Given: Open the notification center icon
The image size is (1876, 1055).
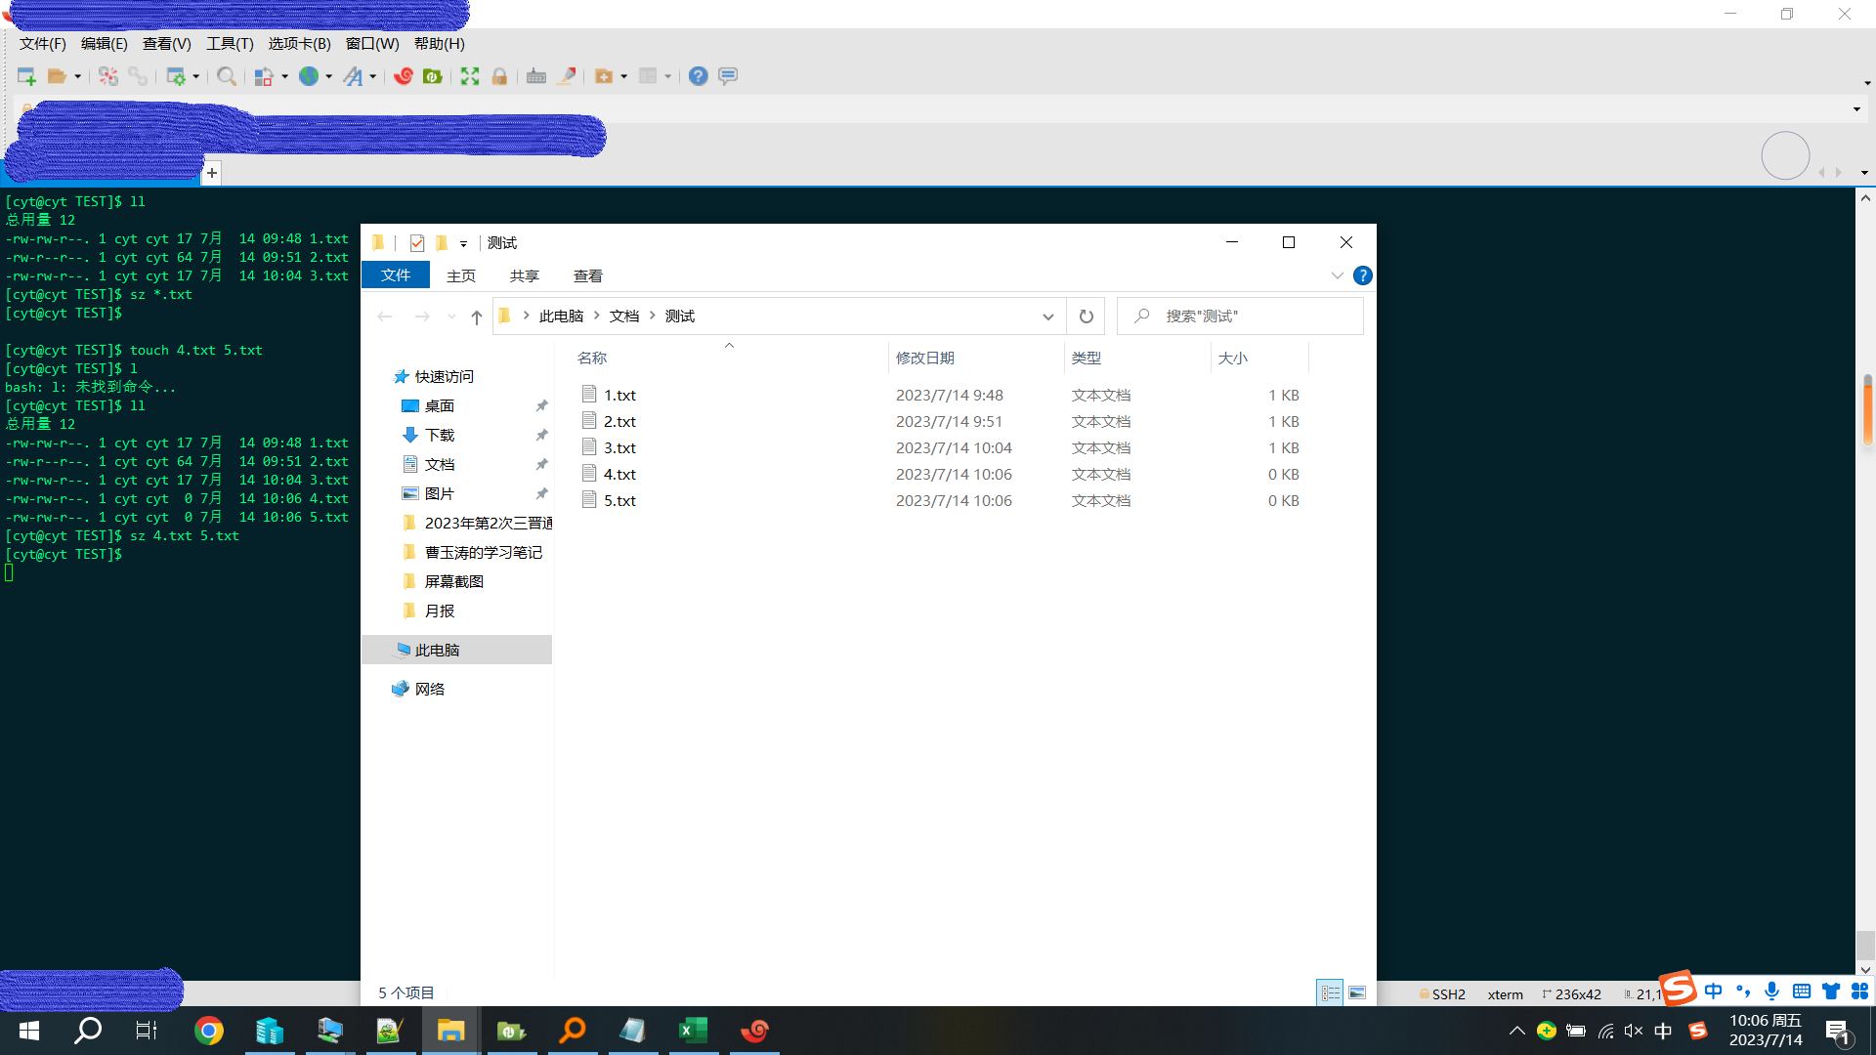Looking at the screenshot, I should [1837, 1032].
